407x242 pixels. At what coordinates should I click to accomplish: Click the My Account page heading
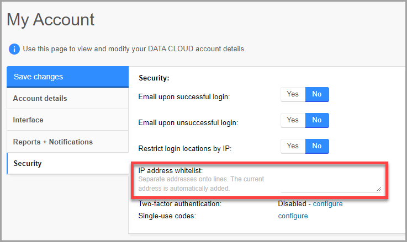[x=51, y=20]
